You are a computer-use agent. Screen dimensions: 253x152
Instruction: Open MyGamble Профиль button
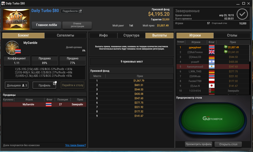(44, 85)
